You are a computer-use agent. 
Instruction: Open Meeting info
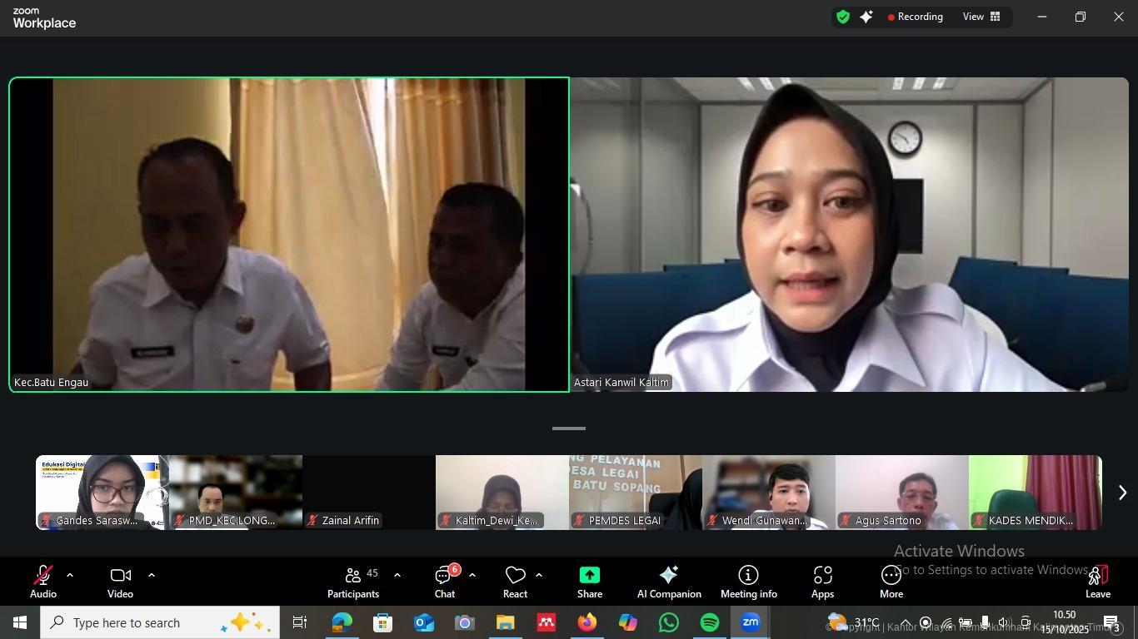tap(748, 582)
